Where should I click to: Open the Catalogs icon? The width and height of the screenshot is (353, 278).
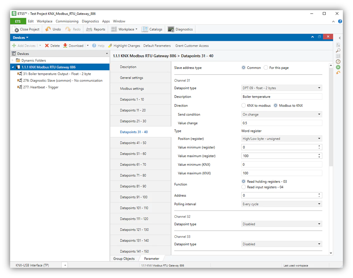coord(145,29)
